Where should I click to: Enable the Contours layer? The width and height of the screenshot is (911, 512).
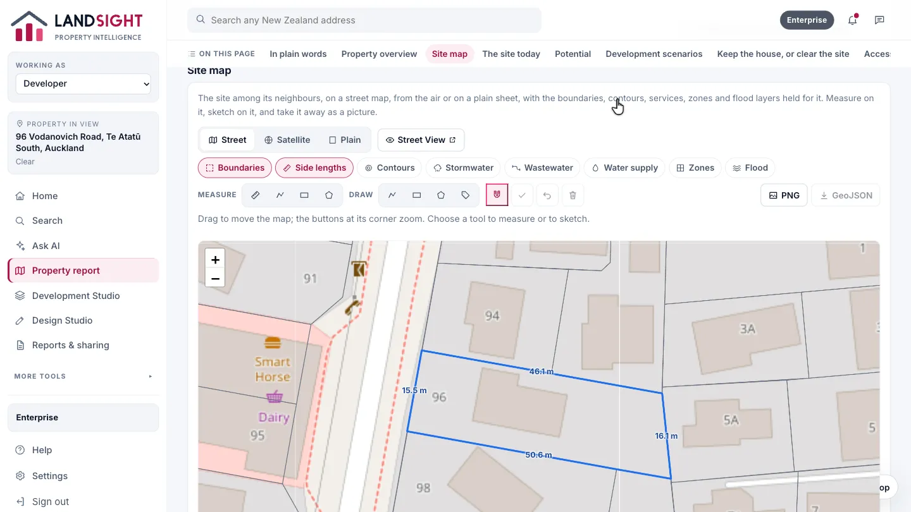pos(390,168)
